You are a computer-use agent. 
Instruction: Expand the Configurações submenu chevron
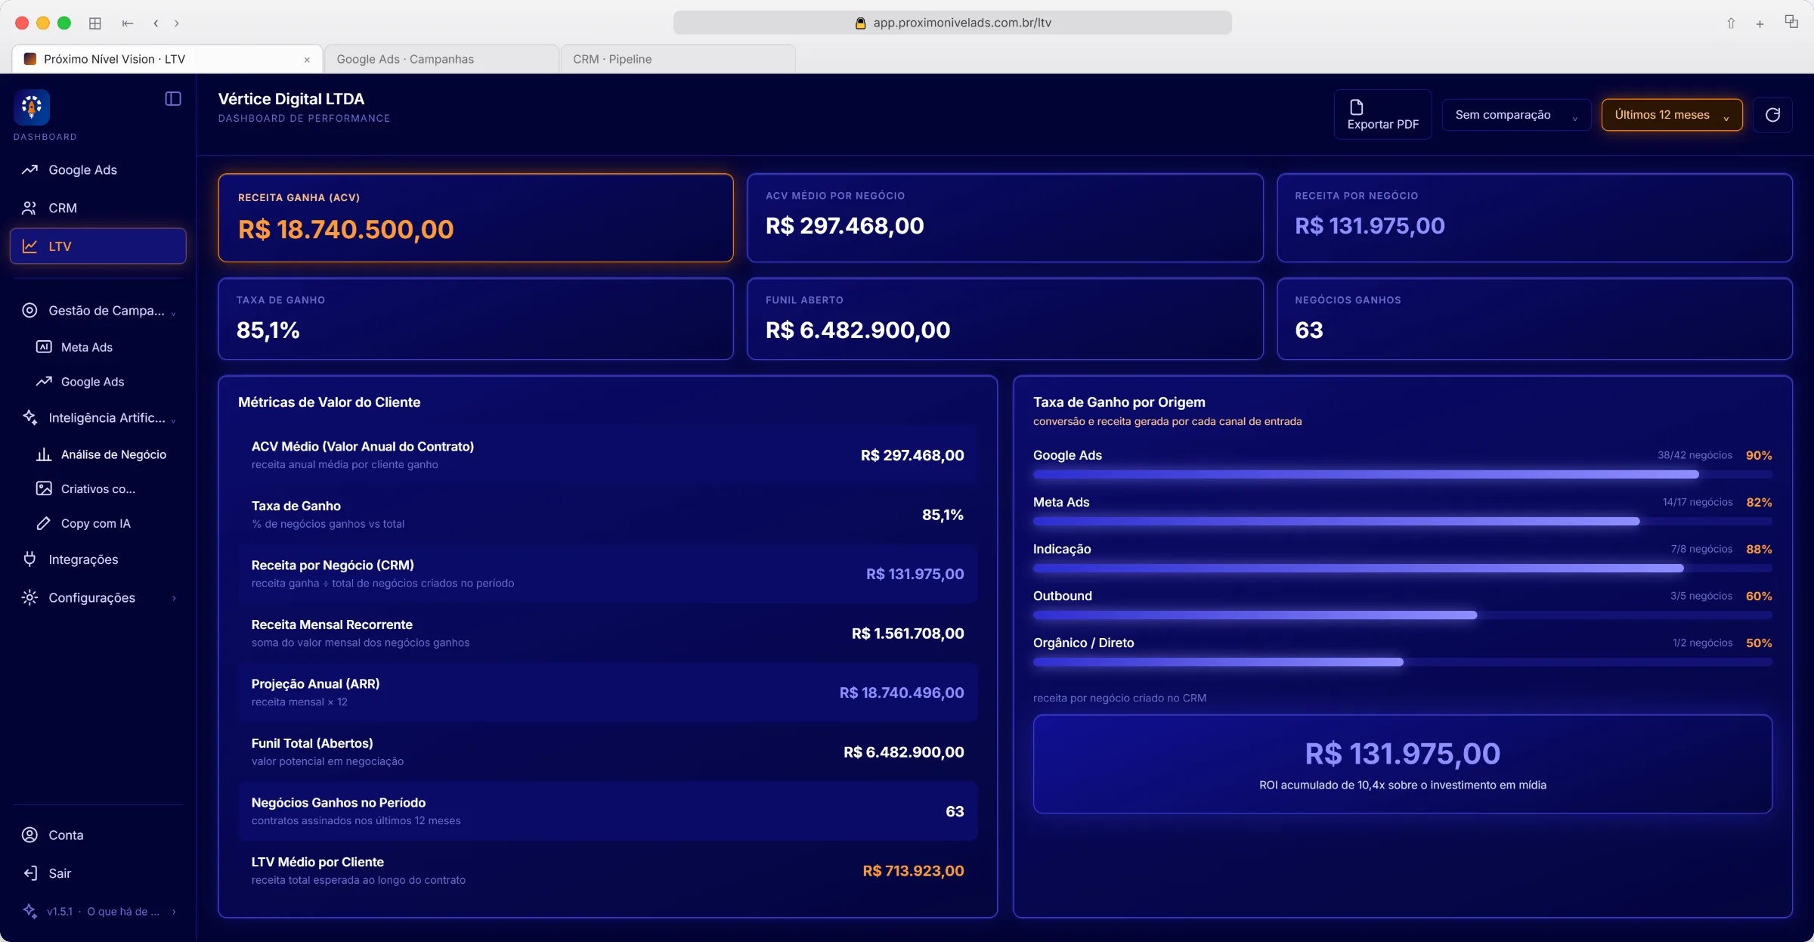[x=174, y=598]
